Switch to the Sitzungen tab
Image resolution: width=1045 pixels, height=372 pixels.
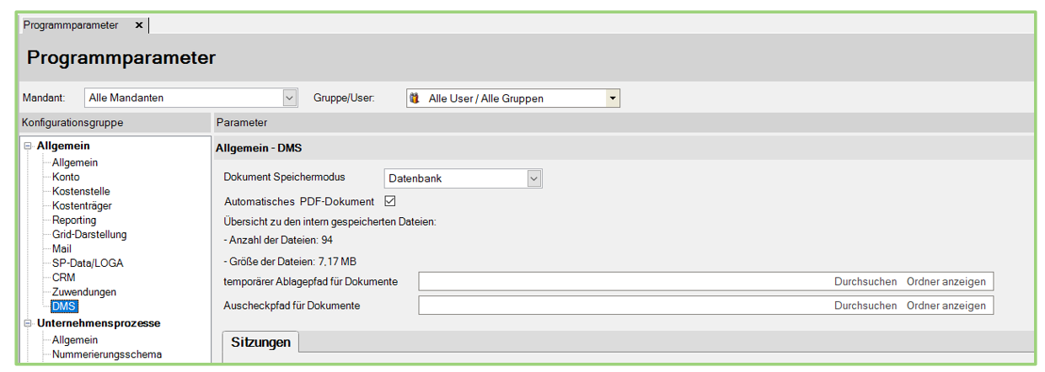click(260, 343)
